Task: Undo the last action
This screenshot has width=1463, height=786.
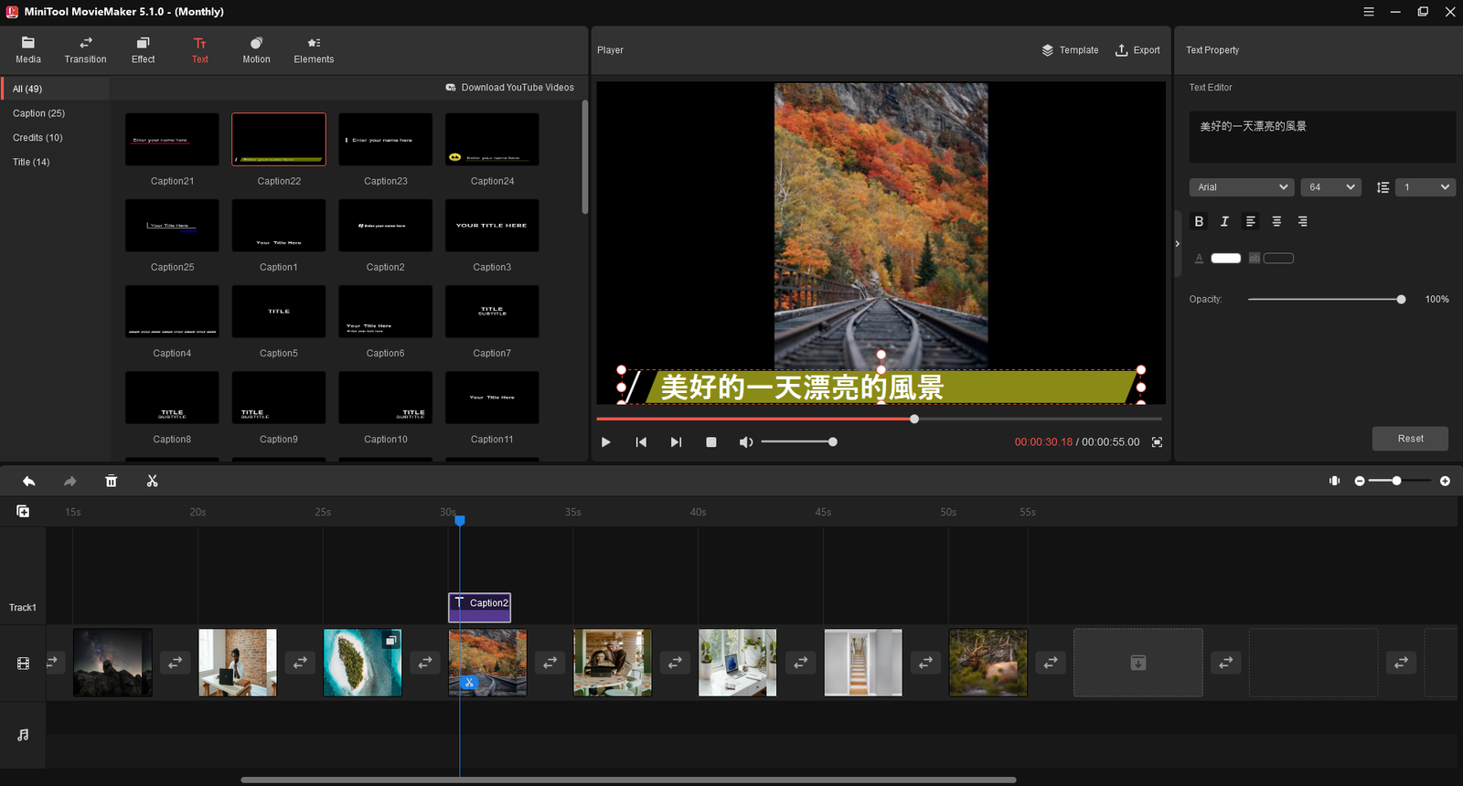Action: (28, 481)
